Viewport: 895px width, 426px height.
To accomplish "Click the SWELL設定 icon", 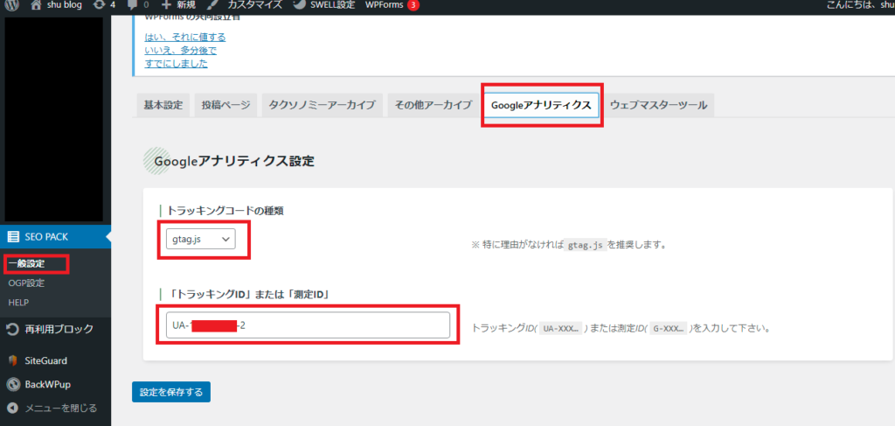I will pyautogui.click(x=299, y=5).
